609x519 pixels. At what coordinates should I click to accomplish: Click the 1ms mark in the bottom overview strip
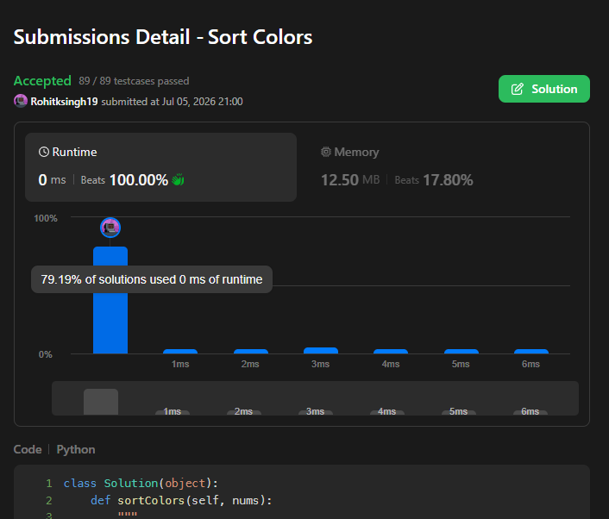(172, 411)
